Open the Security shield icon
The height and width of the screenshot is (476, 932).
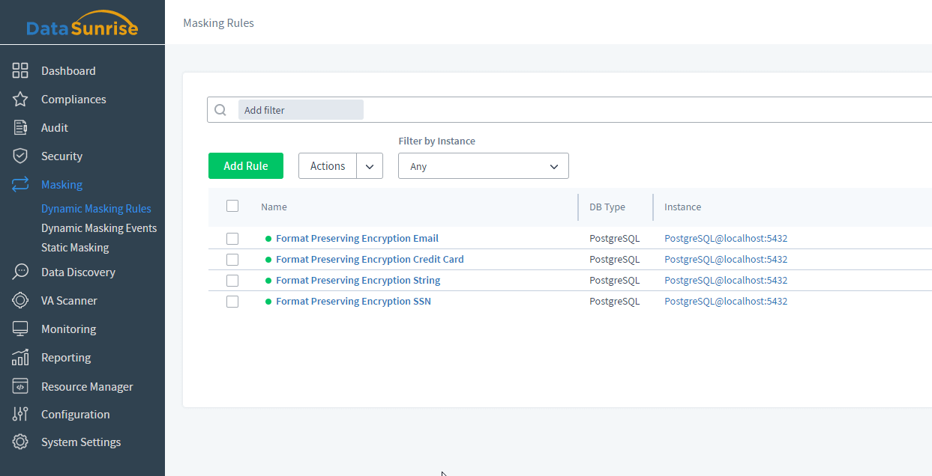(19, 156)
